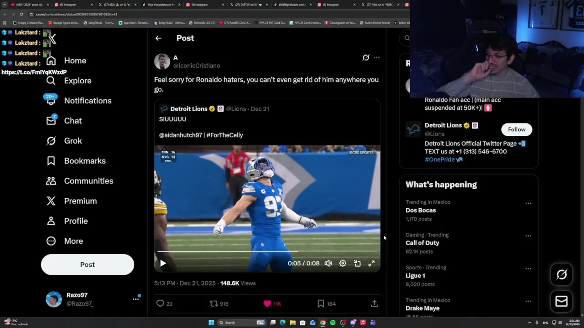Click the @aidanhutch97 mention

point(181,135)
